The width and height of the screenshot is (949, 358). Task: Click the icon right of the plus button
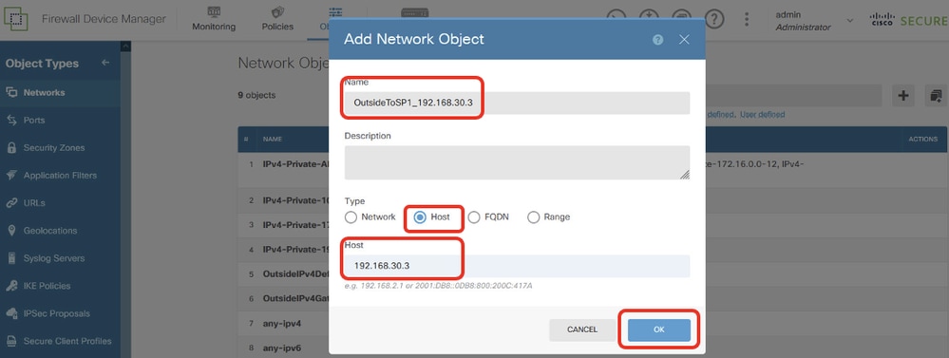937,96
